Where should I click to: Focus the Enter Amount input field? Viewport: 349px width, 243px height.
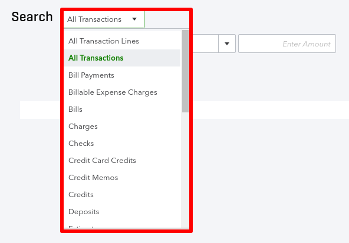click(x=287, y=44)
